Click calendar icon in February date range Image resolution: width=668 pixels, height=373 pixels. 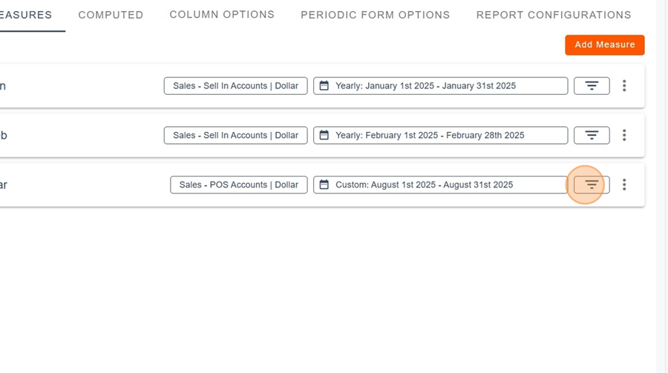pos(324,135)
